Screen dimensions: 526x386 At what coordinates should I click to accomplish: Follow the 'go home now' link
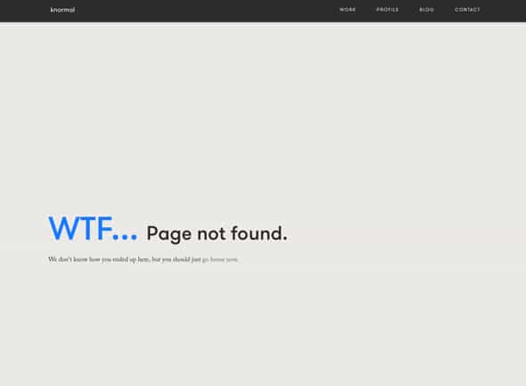[x=220, y=259]
